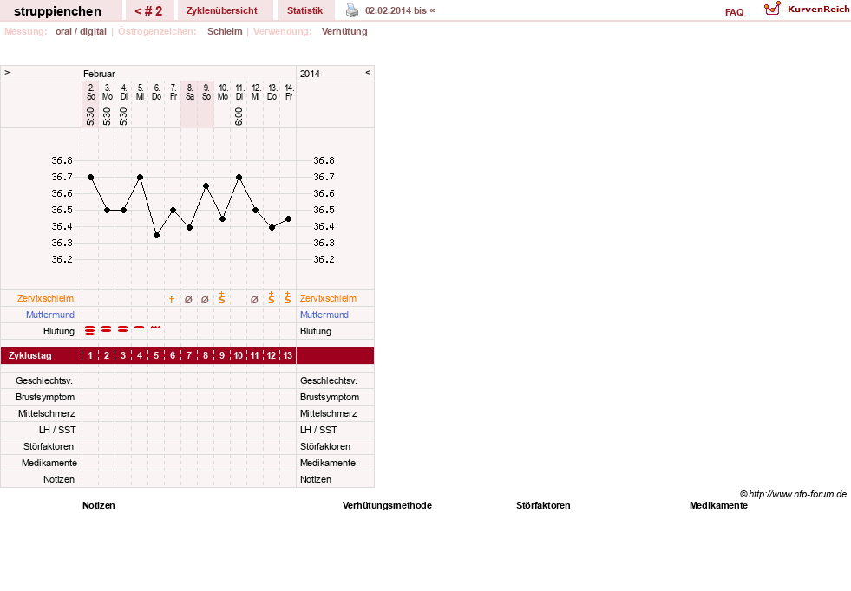
Task: Click the KurvenReich text link
Action: 818,10
